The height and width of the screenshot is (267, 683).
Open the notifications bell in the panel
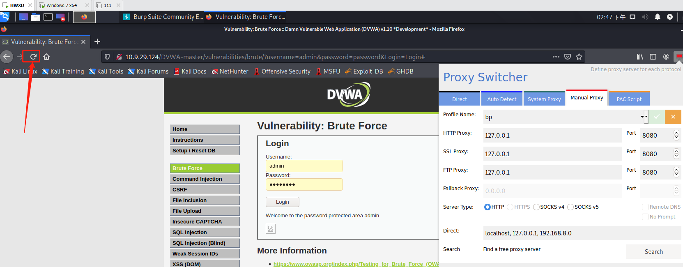(x=658, y=17)
